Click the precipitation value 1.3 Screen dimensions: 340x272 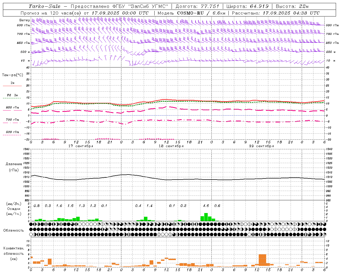coord(82,206)
